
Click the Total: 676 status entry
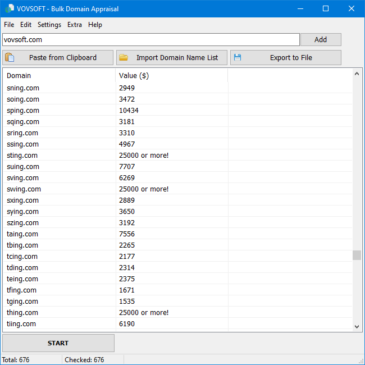(16, 360)
